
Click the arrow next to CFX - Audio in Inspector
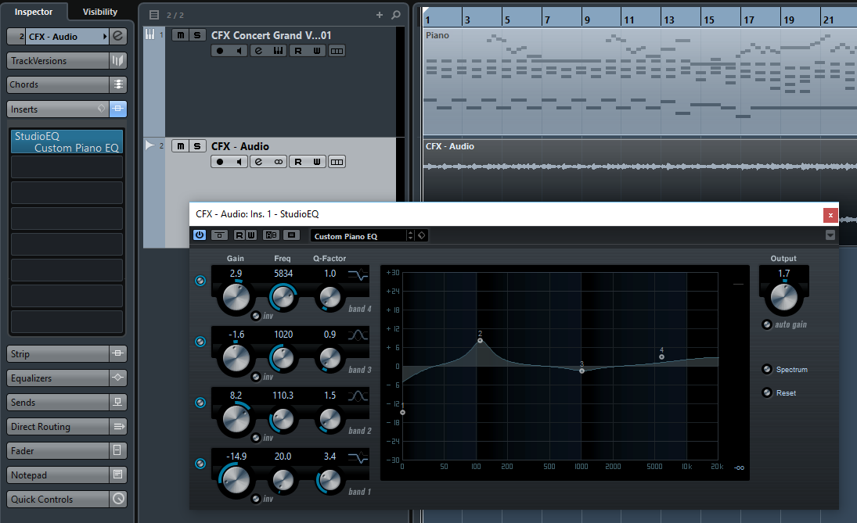coord(105,37)
